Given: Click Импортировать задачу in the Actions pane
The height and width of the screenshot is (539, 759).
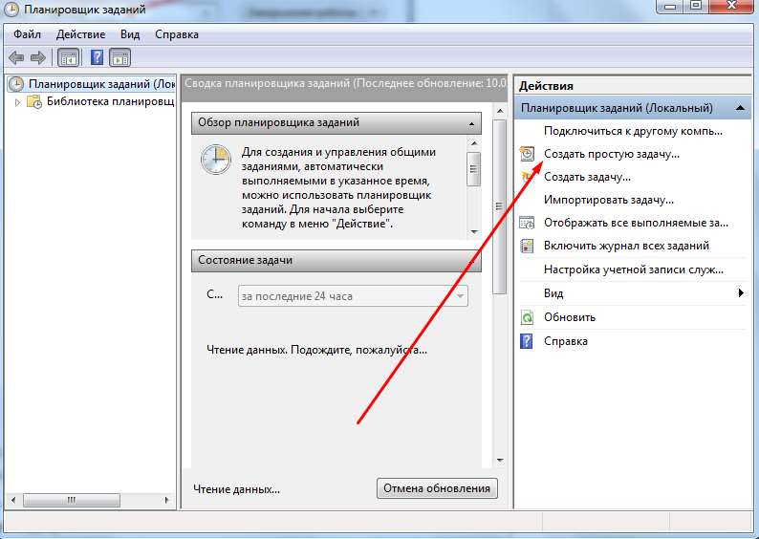Looking at the screenshot, I should tap(608, 200).
